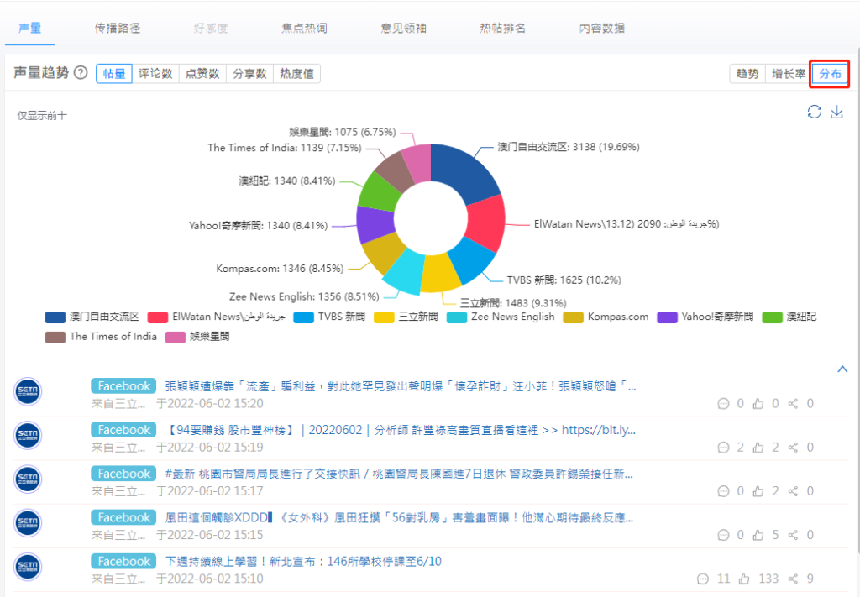Switch to the 意见领袖 tab
Viewport: 860px width, 597px height.
(x=403, y=28)
